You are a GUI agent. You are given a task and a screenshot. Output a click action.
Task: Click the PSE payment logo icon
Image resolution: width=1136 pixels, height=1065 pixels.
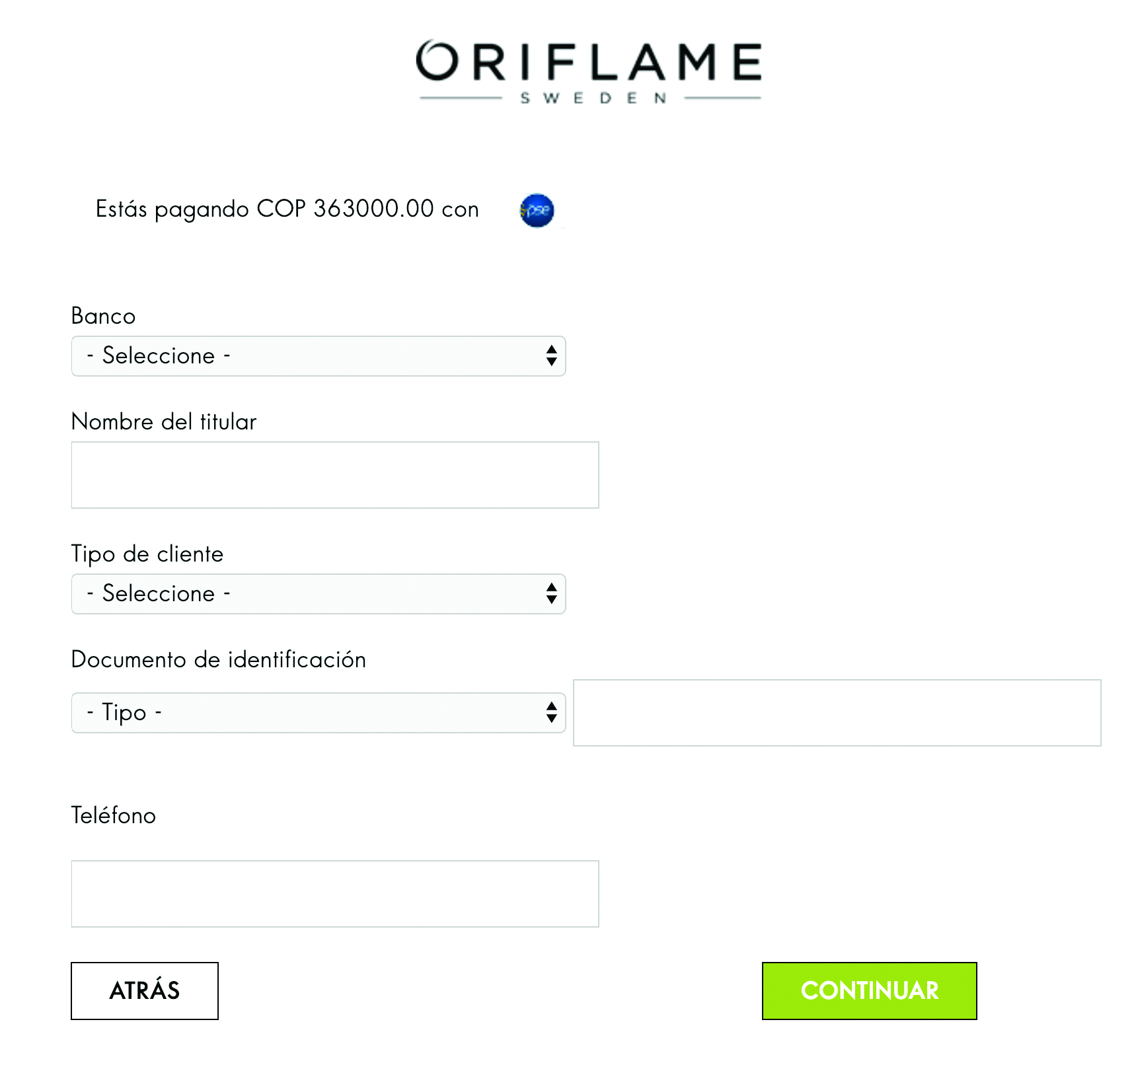pyautogui.click(x=537, y=210)
